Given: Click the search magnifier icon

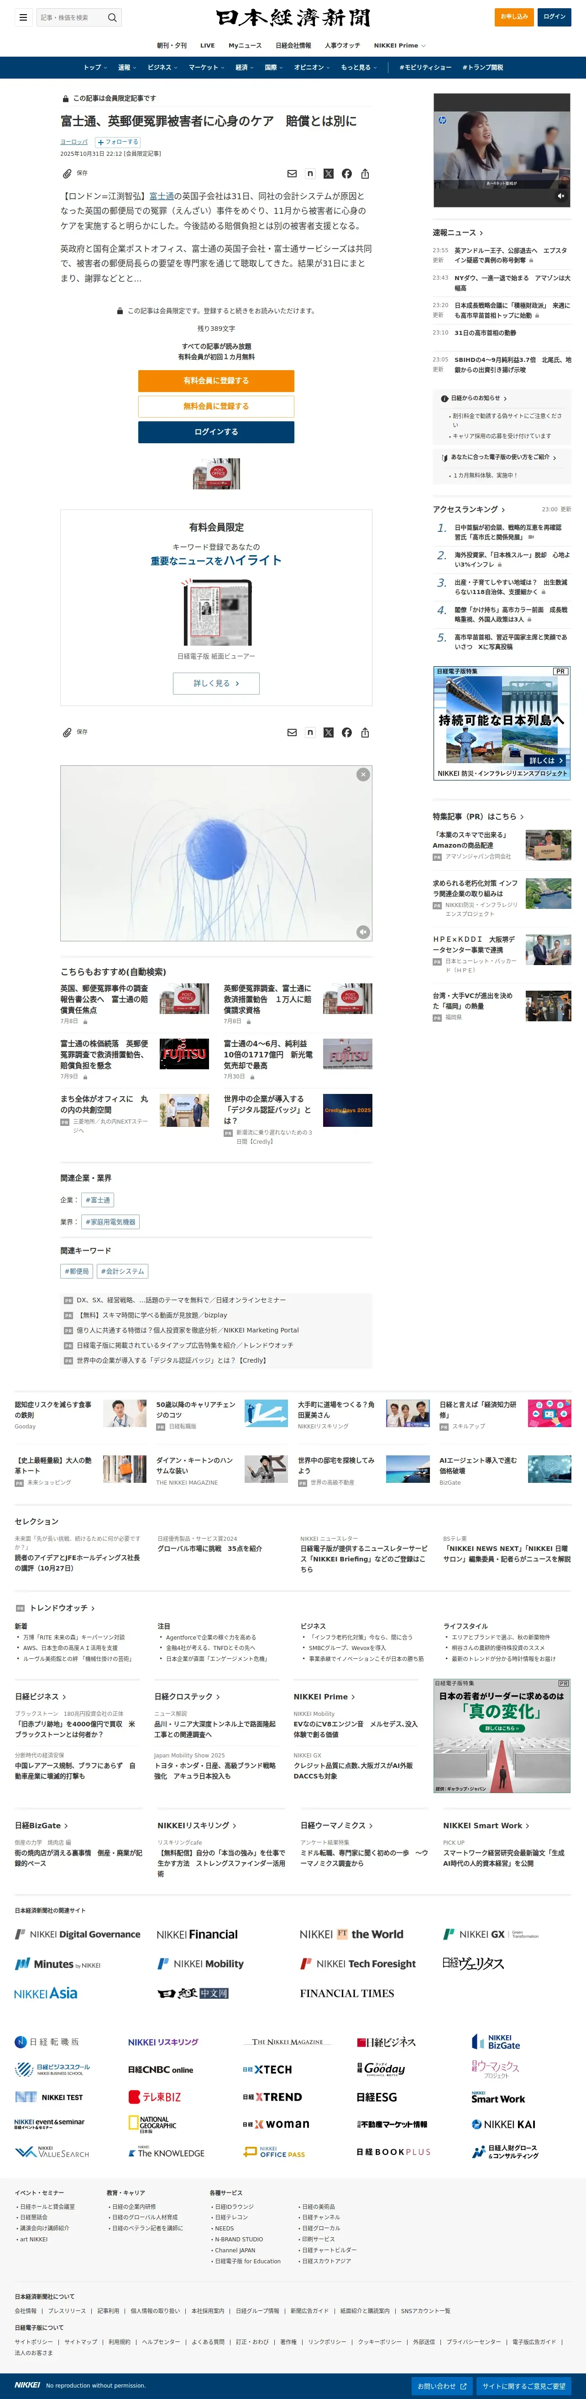Looking at the screenshot, I should (x=113, y=17).
